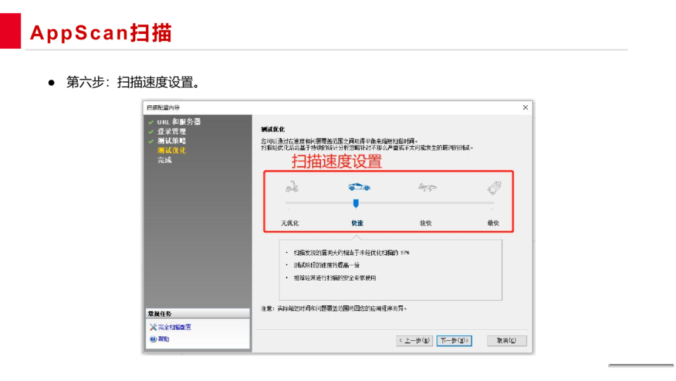
Task: Open the 帮助 link
Action: tap(163, 339)
